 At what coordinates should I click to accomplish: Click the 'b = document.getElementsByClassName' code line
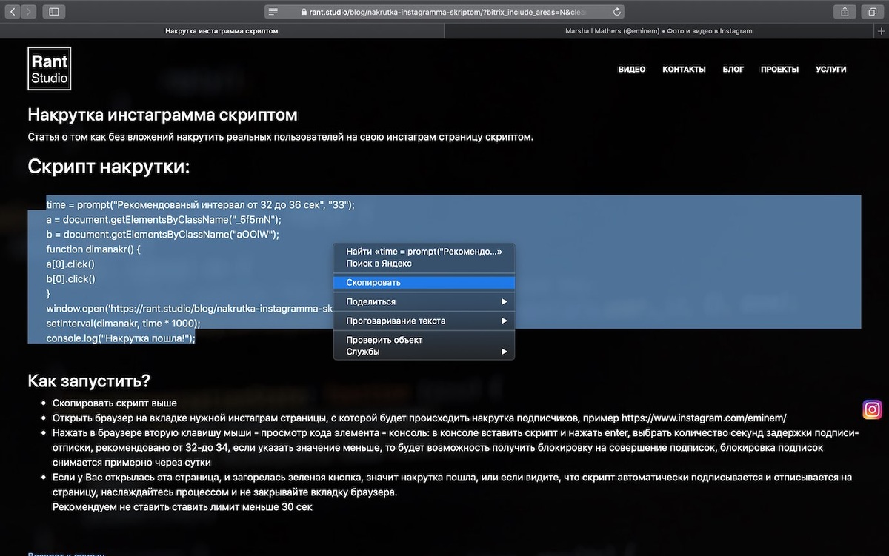point(162,234)
